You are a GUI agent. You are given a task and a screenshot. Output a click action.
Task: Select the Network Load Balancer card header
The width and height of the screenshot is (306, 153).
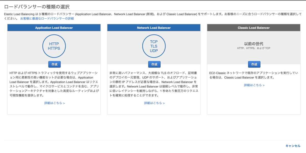coord(154,28)
